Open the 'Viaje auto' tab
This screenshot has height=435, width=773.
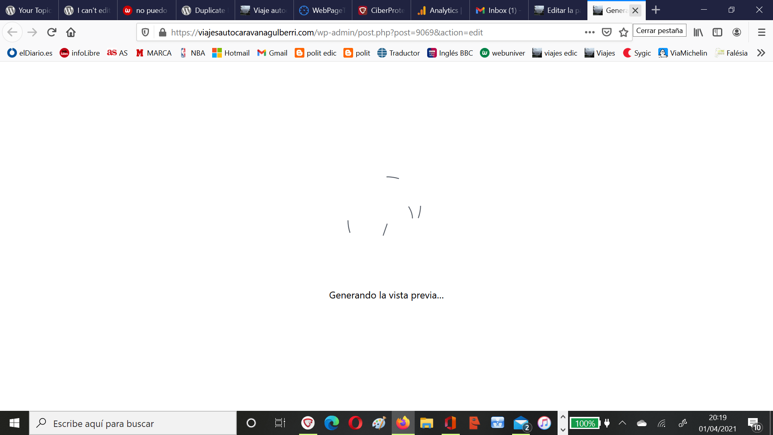coord(264,10)
